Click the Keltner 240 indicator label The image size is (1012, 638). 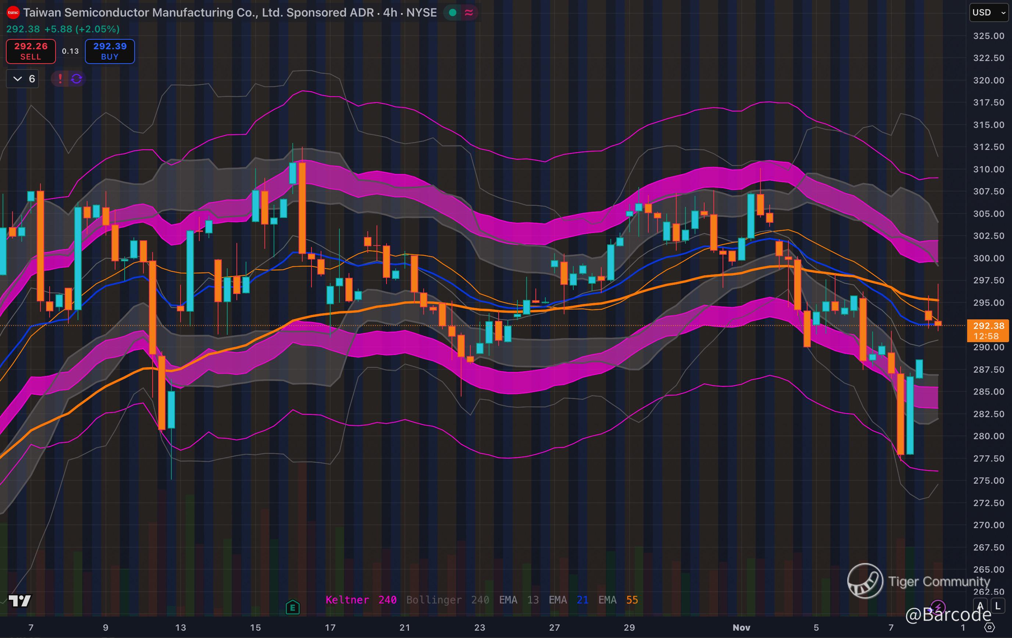(x=361, y=600)
